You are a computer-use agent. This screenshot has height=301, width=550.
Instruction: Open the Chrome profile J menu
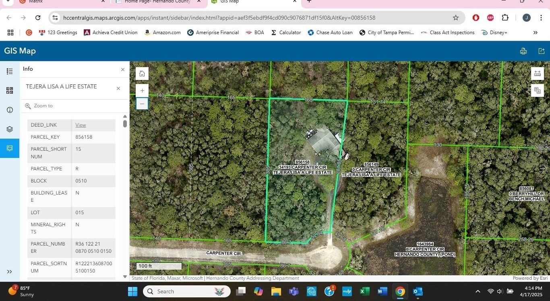tap(527, 18)
